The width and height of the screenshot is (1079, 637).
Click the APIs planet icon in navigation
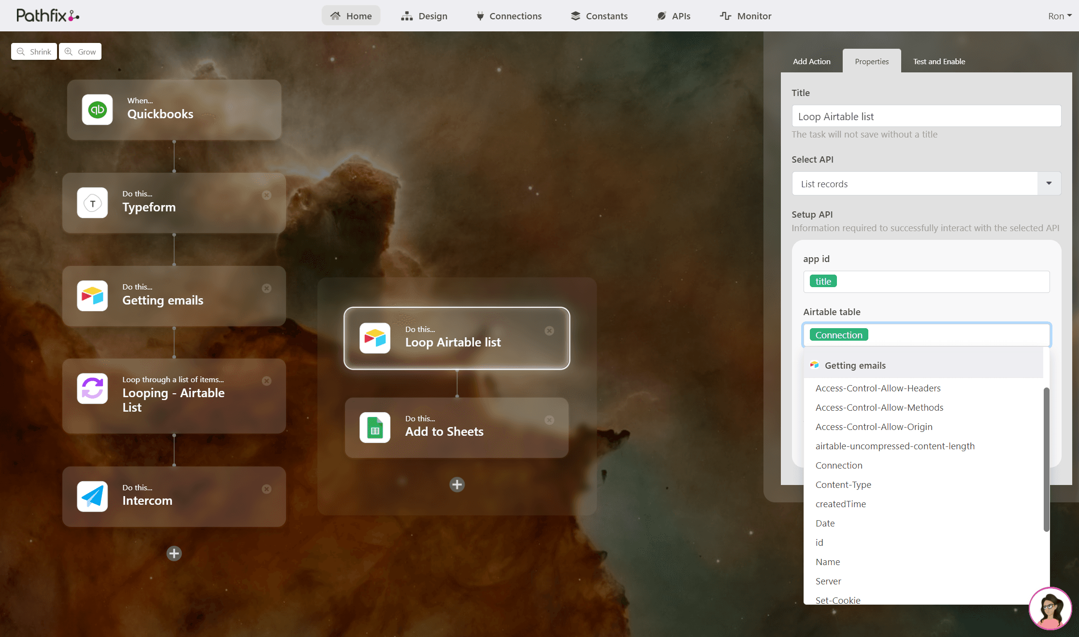661,15
